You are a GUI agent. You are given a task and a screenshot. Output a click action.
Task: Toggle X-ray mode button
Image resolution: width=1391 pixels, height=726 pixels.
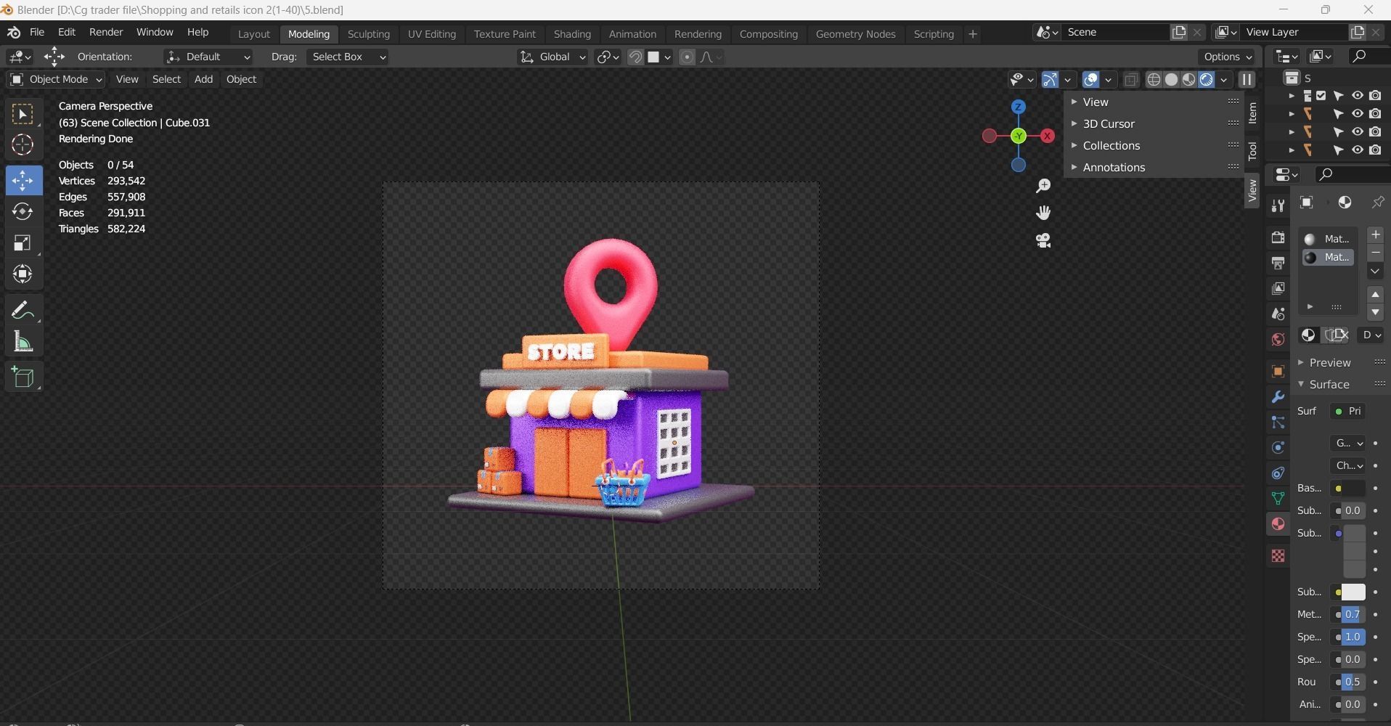pyautogui.click(x=1130, y=80)
